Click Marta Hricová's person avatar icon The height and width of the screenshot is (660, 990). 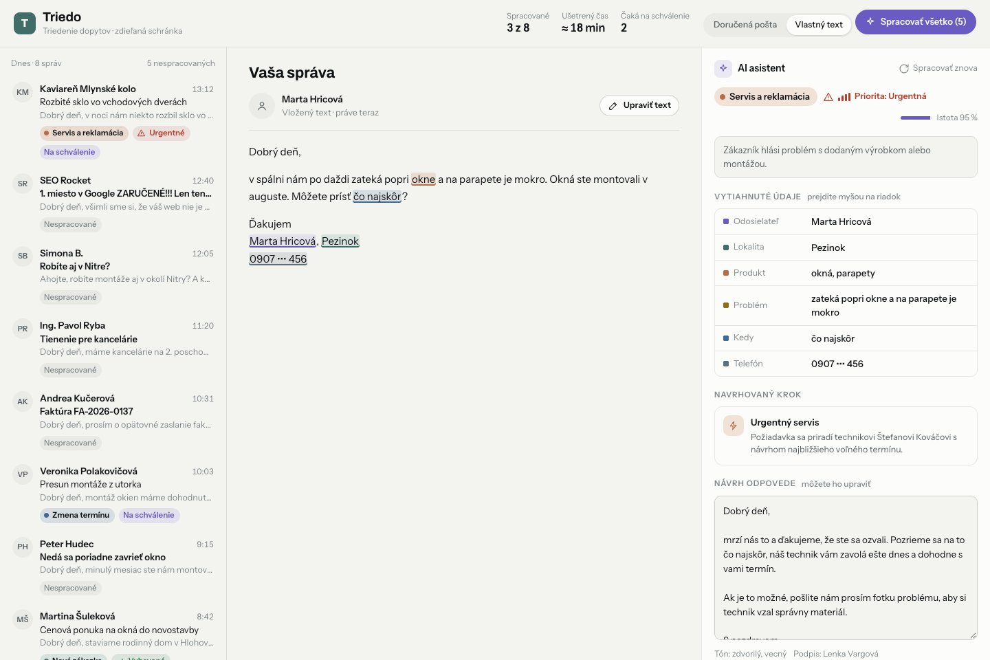(x=262, y=106)
